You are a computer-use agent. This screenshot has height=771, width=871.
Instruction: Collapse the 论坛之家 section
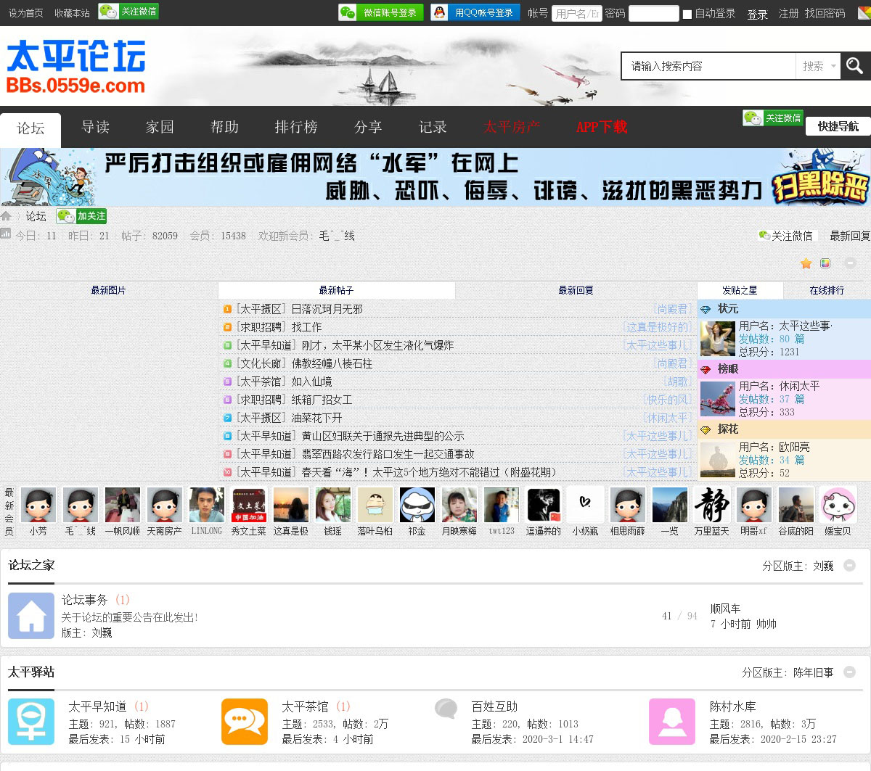(849, 565)
